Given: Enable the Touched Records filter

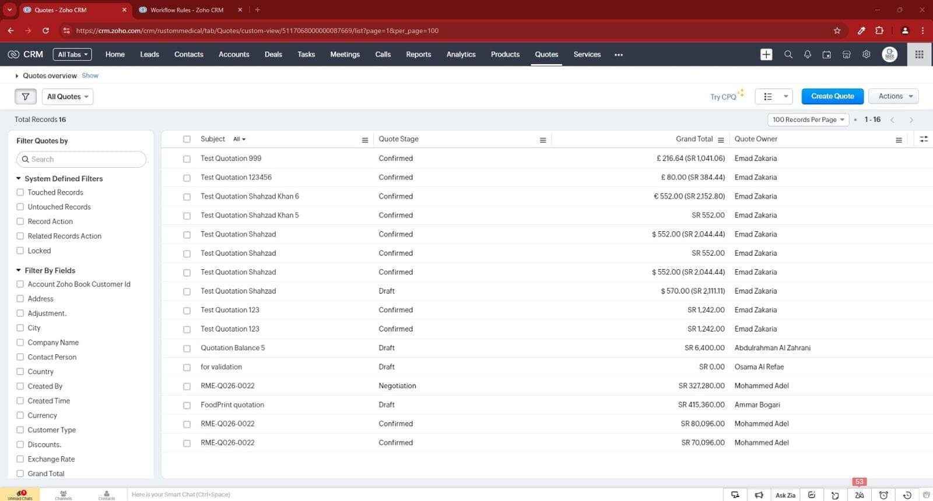Looking at the screenshot, I should point(20,192).
